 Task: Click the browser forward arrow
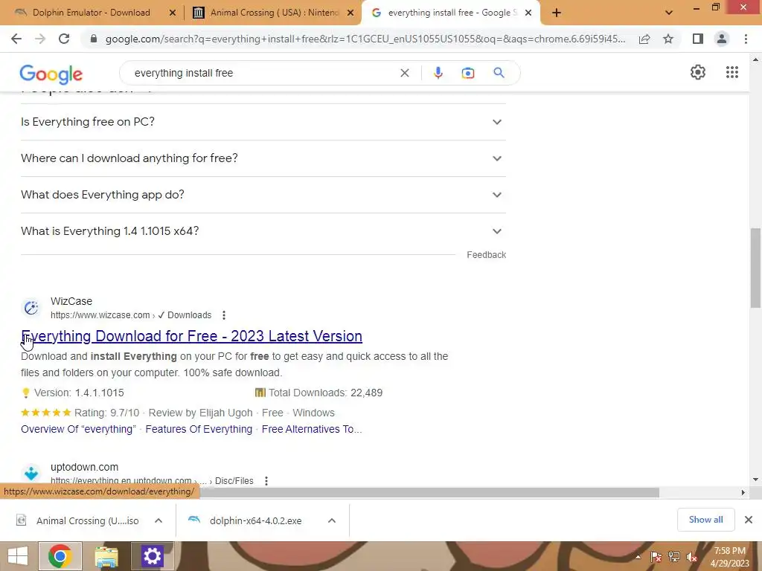[40, 39]
